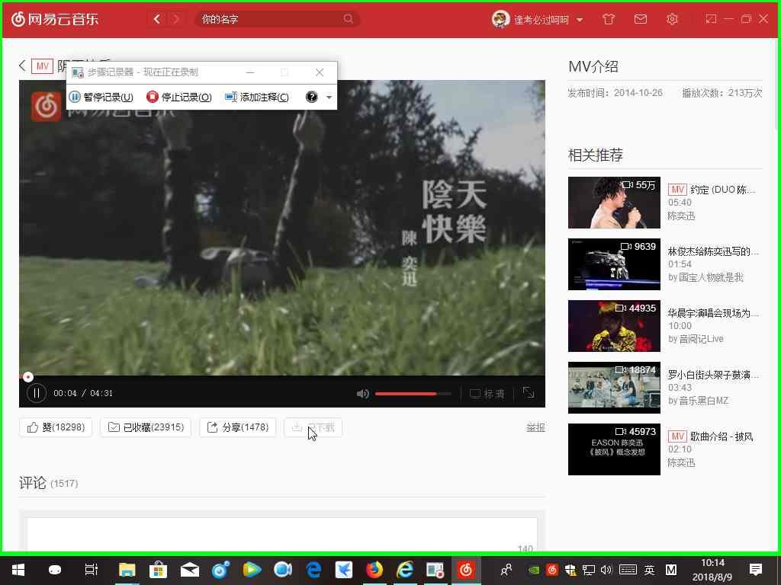Mute audio via the speaker icon
This screenshot has height=585, width=781.
point(363,393)
